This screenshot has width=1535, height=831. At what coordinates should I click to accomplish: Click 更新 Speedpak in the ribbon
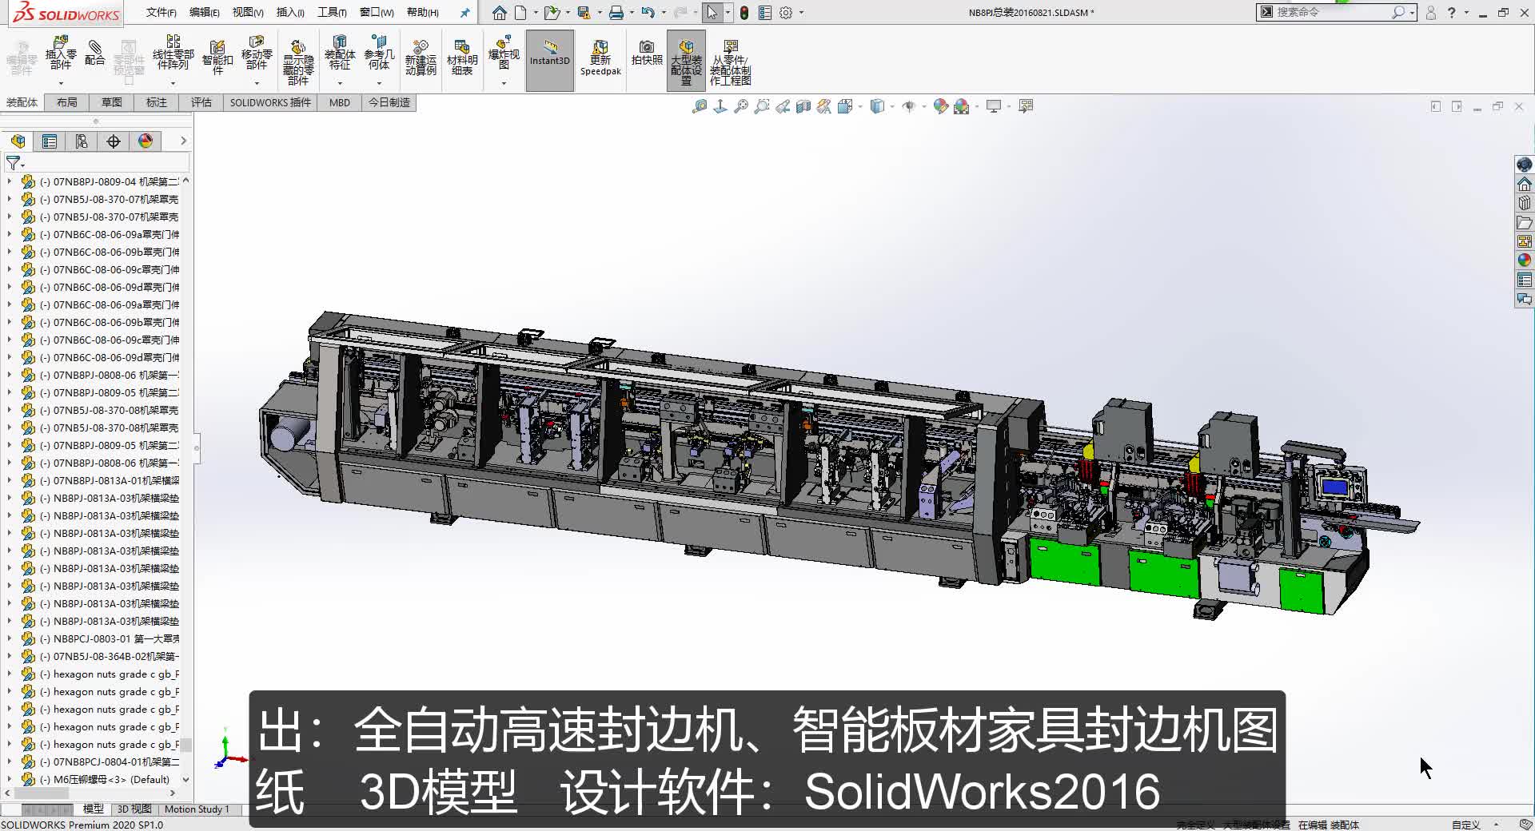pyautogui.click(x=600, y=58)
